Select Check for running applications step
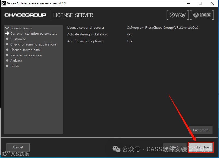This screenshot has height=158, width=219. 34,44
